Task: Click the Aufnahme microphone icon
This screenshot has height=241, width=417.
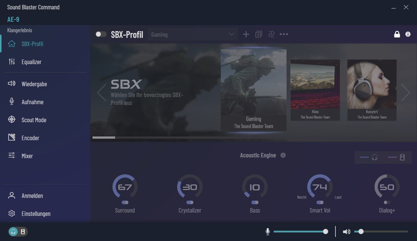Action: pyautogui.click(x=12, y=102)
